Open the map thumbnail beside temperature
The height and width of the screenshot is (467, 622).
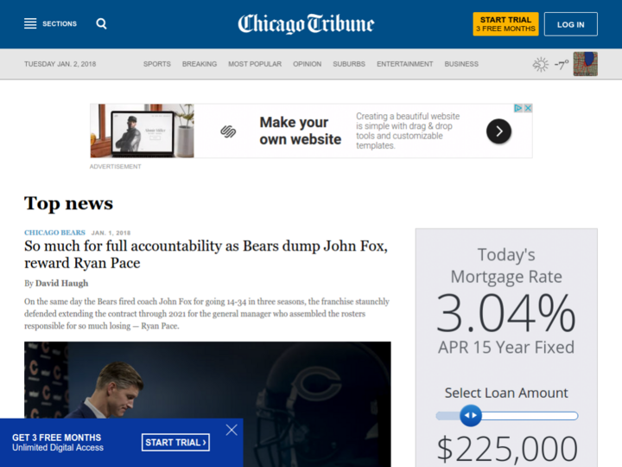[585, 64]
